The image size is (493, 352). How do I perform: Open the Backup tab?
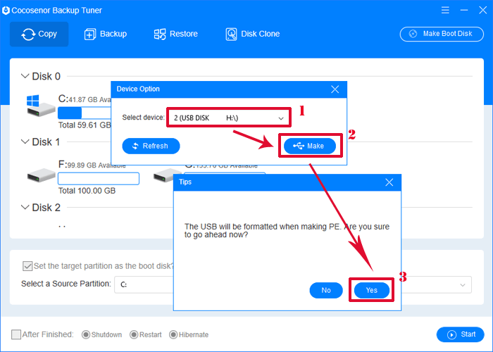(x=106, y=34)
